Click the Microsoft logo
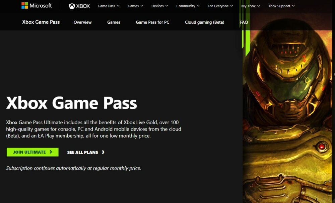The width and height of the screenshot is (335, 203). point(37,6)
